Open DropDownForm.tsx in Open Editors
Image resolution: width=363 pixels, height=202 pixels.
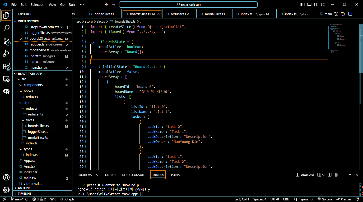point(42,27)
